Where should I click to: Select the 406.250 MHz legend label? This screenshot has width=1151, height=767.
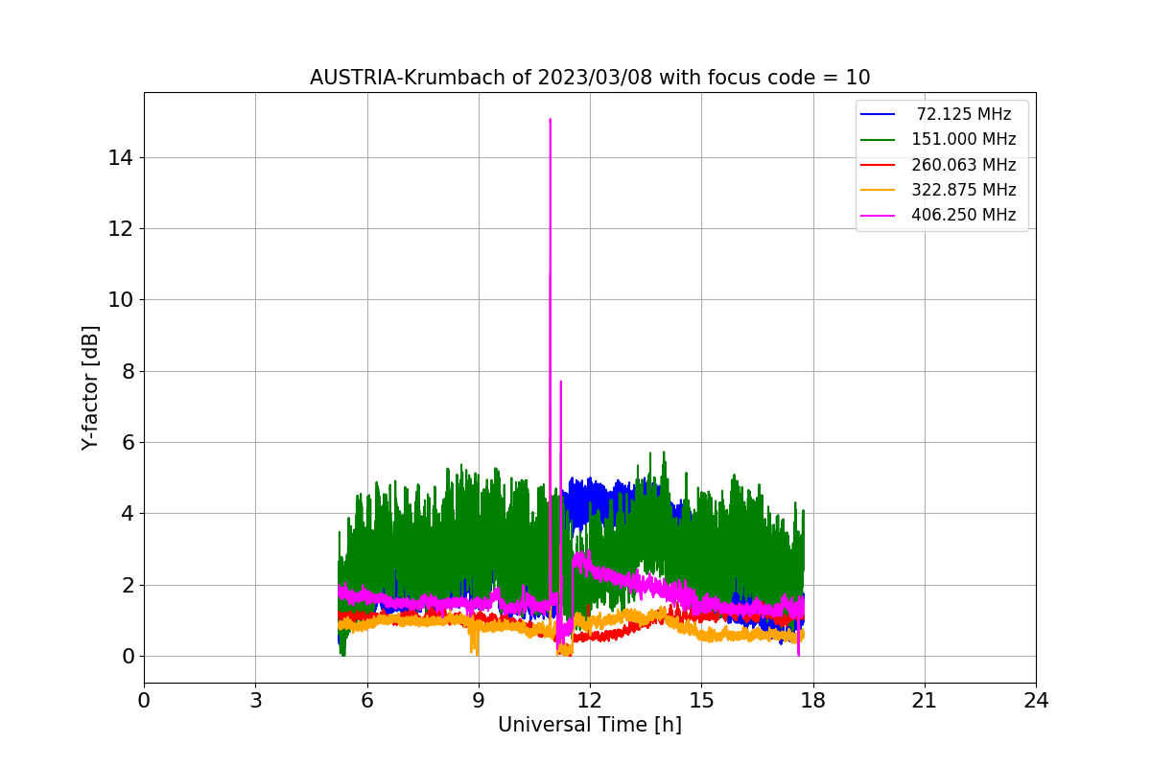964,215
